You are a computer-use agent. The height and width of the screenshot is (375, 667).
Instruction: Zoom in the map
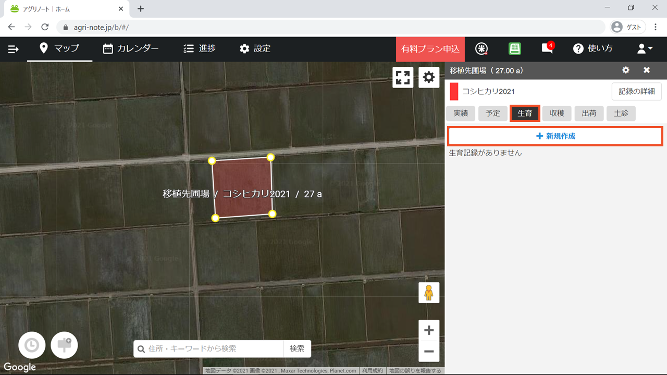(429, 330)
